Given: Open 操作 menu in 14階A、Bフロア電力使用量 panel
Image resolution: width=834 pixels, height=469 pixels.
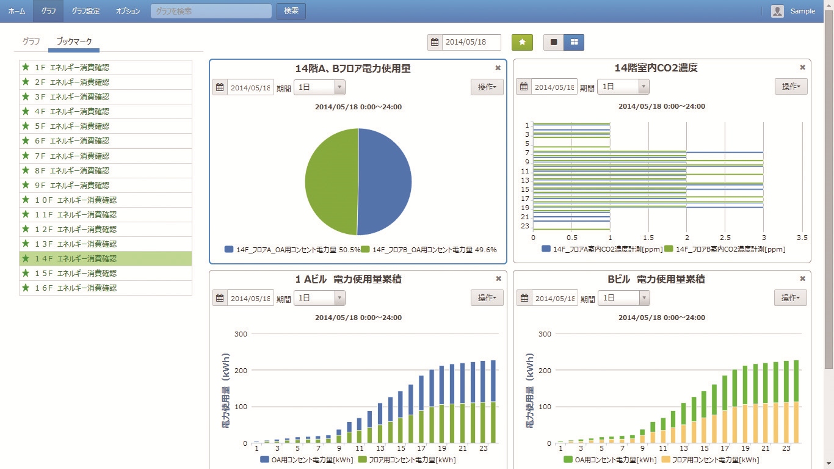Looking at the screenshot, I should click(487, 87).
